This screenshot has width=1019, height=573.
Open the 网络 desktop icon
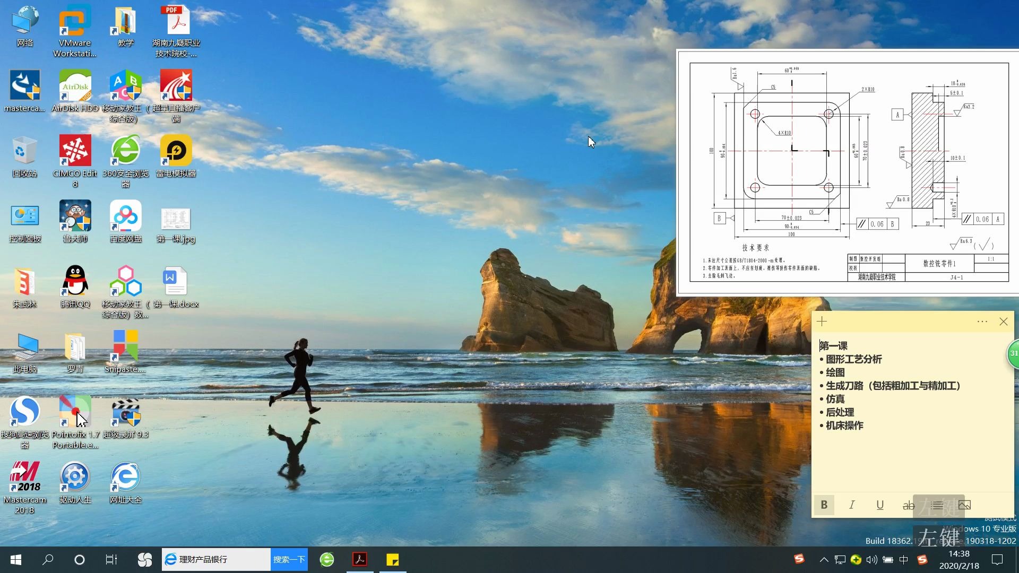(25, 27)
